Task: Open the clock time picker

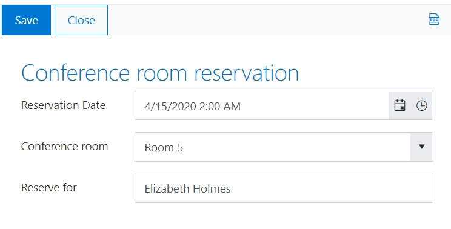Action: tap(421, 105)
